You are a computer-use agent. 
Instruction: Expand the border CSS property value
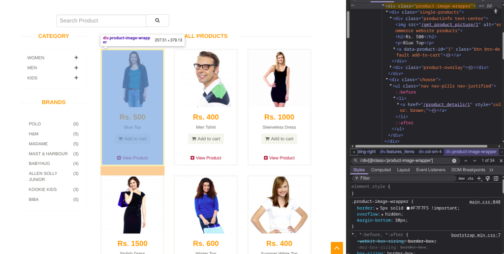pyautogui.click(x=377, y=208)
